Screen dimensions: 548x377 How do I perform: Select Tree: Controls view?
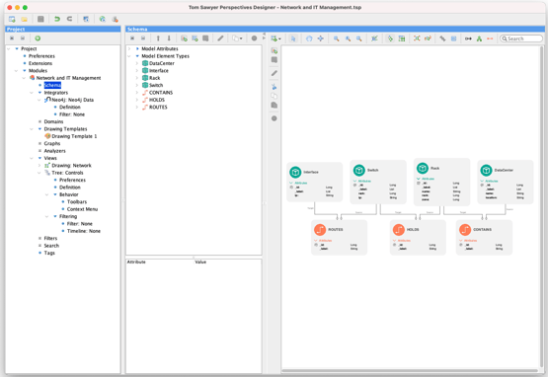(x=67, y=173)
